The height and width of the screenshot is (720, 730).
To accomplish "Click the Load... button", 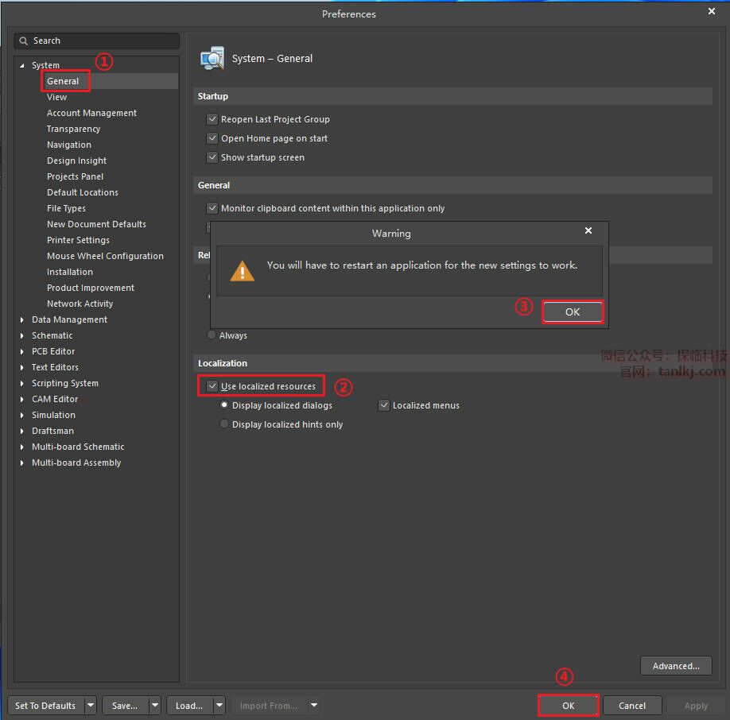I will click(189, 706).
